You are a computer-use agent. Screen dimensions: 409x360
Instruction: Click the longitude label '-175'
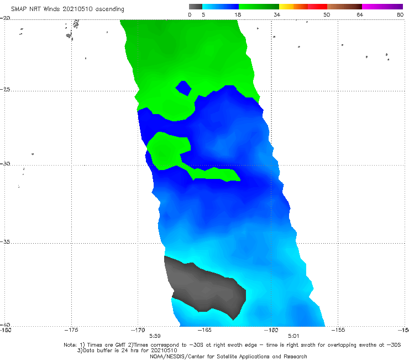coord(71,330)
